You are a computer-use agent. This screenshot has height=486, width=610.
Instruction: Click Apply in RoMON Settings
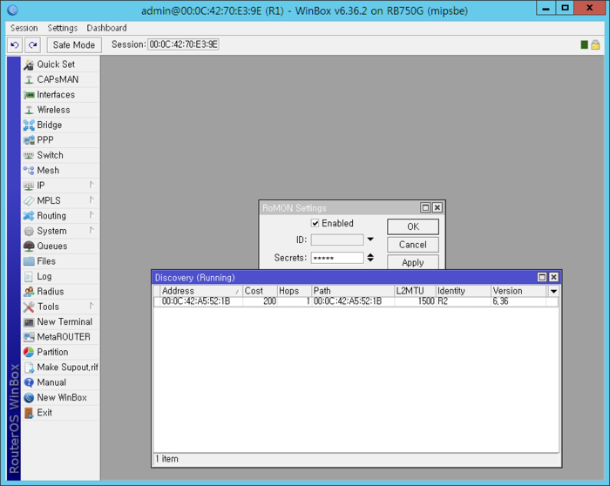click(413, 262)
